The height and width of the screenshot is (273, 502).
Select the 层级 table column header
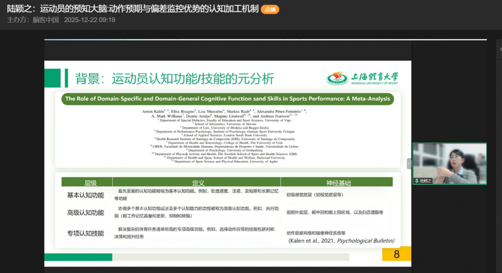point(90,183)
